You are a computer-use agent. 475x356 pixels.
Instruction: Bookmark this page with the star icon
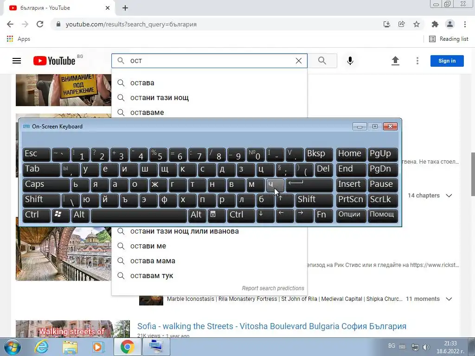click(417, 24)
